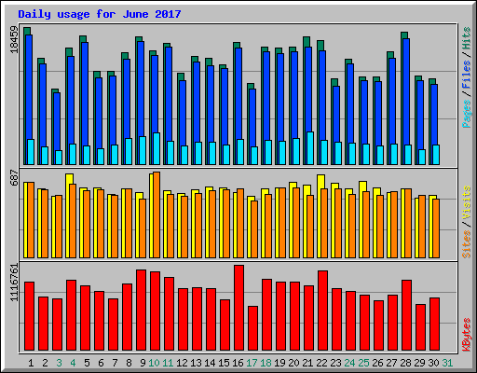Click day label '7' on the axis

[x=115, y=363]
